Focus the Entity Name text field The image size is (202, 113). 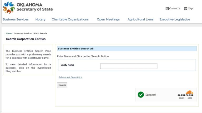click(x=129, y=66)
